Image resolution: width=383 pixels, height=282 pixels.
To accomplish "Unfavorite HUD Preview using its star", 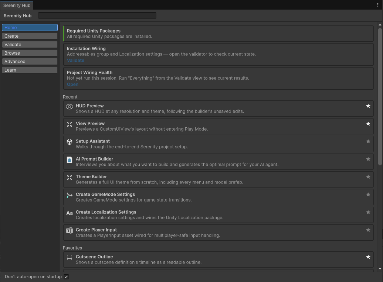I will pyautogui.click(x=368, y=106).
